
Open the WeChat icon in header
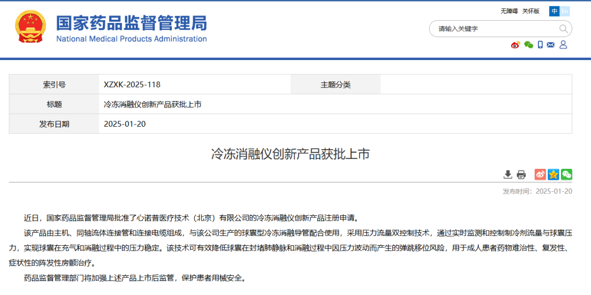click(x=529, y=45)
